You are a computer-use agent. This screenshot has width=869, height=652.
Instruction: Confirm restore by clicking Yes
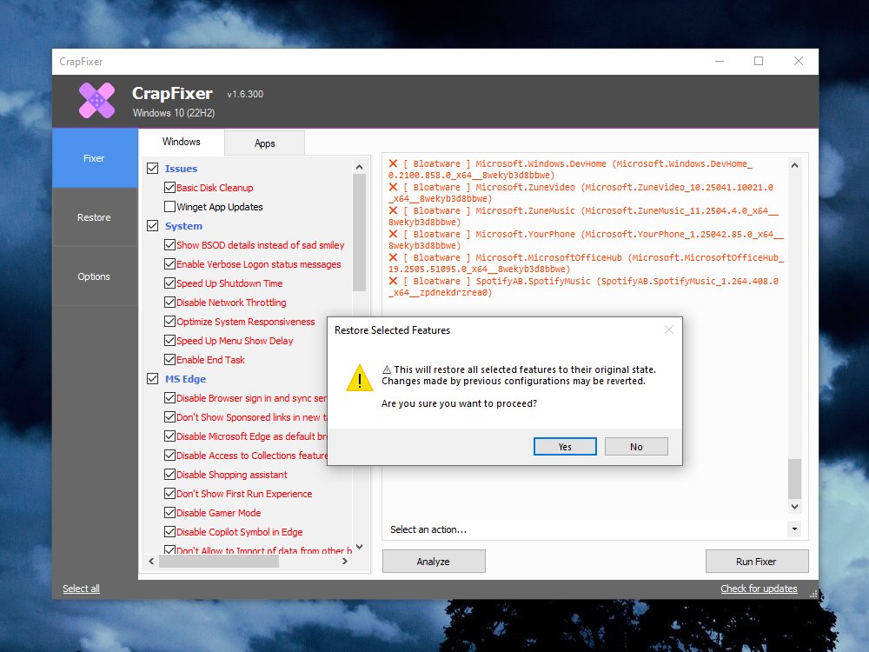(565, 446)
